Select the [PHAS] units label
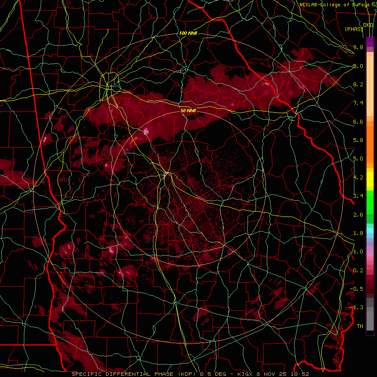 pos(354,29)
